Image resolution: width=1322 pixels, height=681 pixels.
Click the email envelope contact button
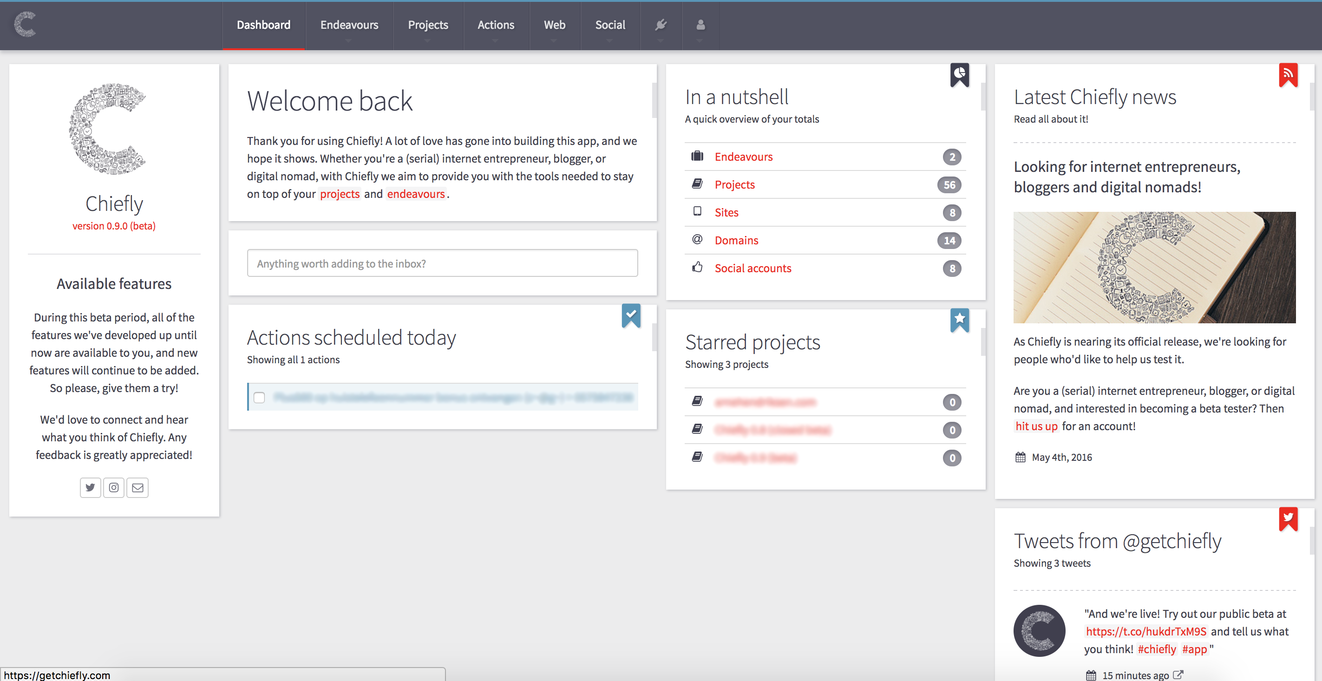coord(137,487)
